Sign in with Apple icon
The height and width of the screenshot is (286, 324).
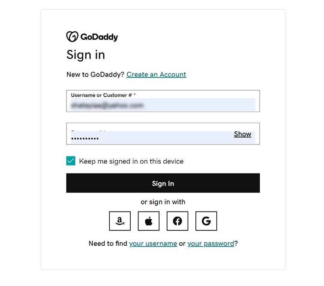149,221
